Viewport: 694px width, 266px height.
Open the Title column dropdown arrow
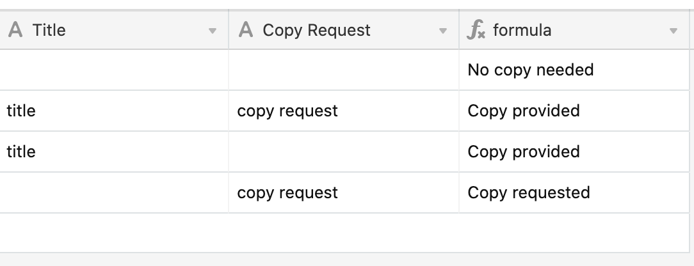pyautogui.click(x=213, y=31)
